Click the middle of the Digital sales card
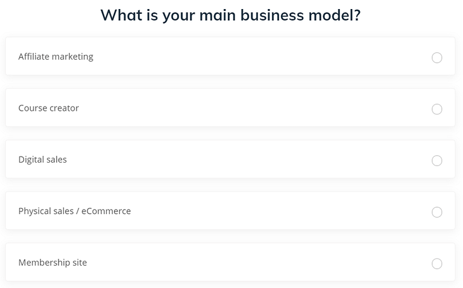463x288 pixels. point(230,160)
